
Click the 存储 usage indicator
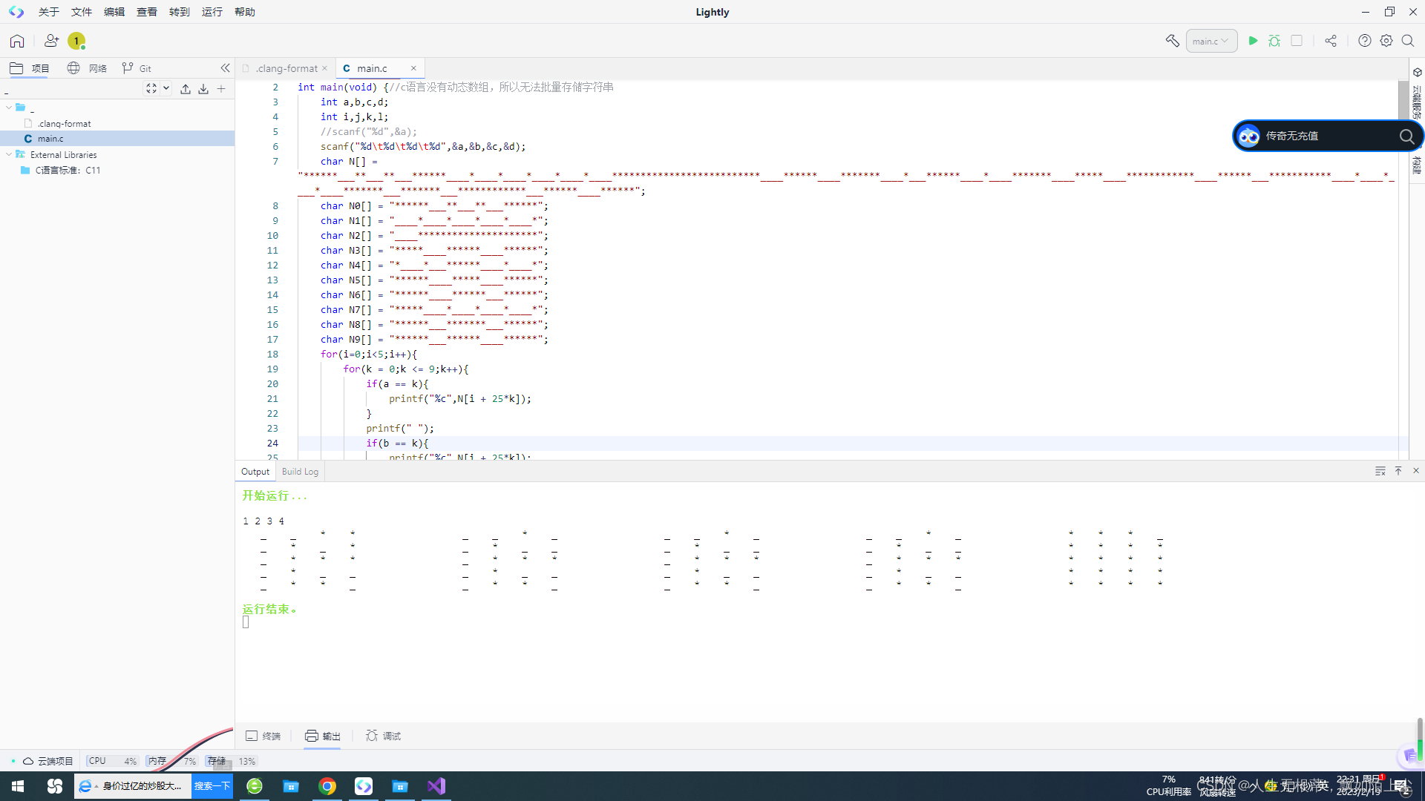[x=231, y=761]
